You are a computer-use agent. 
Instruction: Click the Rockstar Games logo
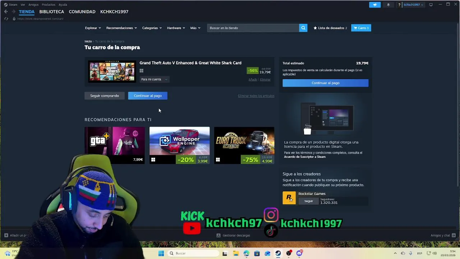coord(289,198)
